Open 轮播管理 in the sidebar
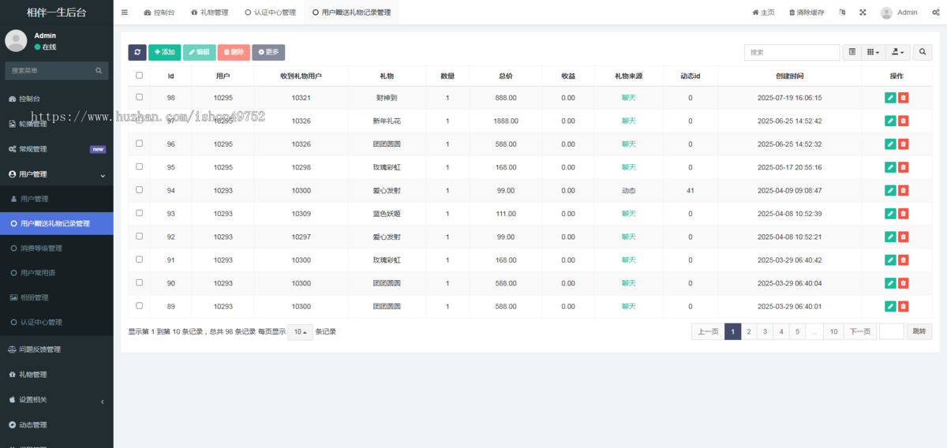947x448 pixels. coord(56,124)
